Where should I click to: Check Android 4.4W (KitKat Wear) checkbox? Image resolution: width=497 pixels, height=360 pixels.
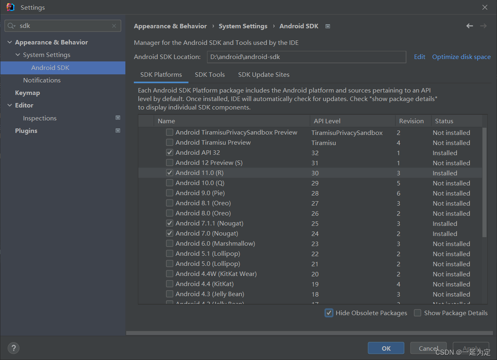pyautogui.click(x=170, y=274)
